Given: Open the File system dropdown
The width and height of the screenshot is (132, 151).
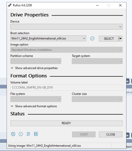Looking at the screenshot, I should [36, 99].
